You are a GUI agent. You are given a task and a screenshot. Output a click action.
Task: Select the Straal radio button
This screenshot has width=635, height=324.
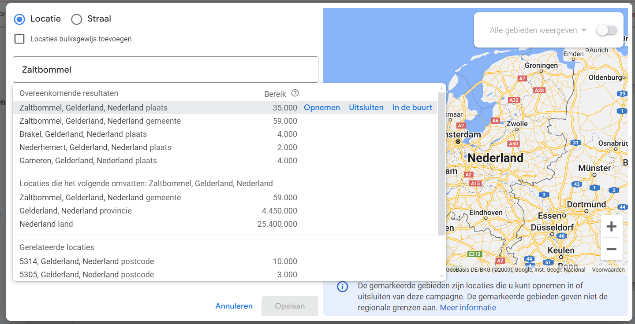pyautogui.click(x=77, y=19)
